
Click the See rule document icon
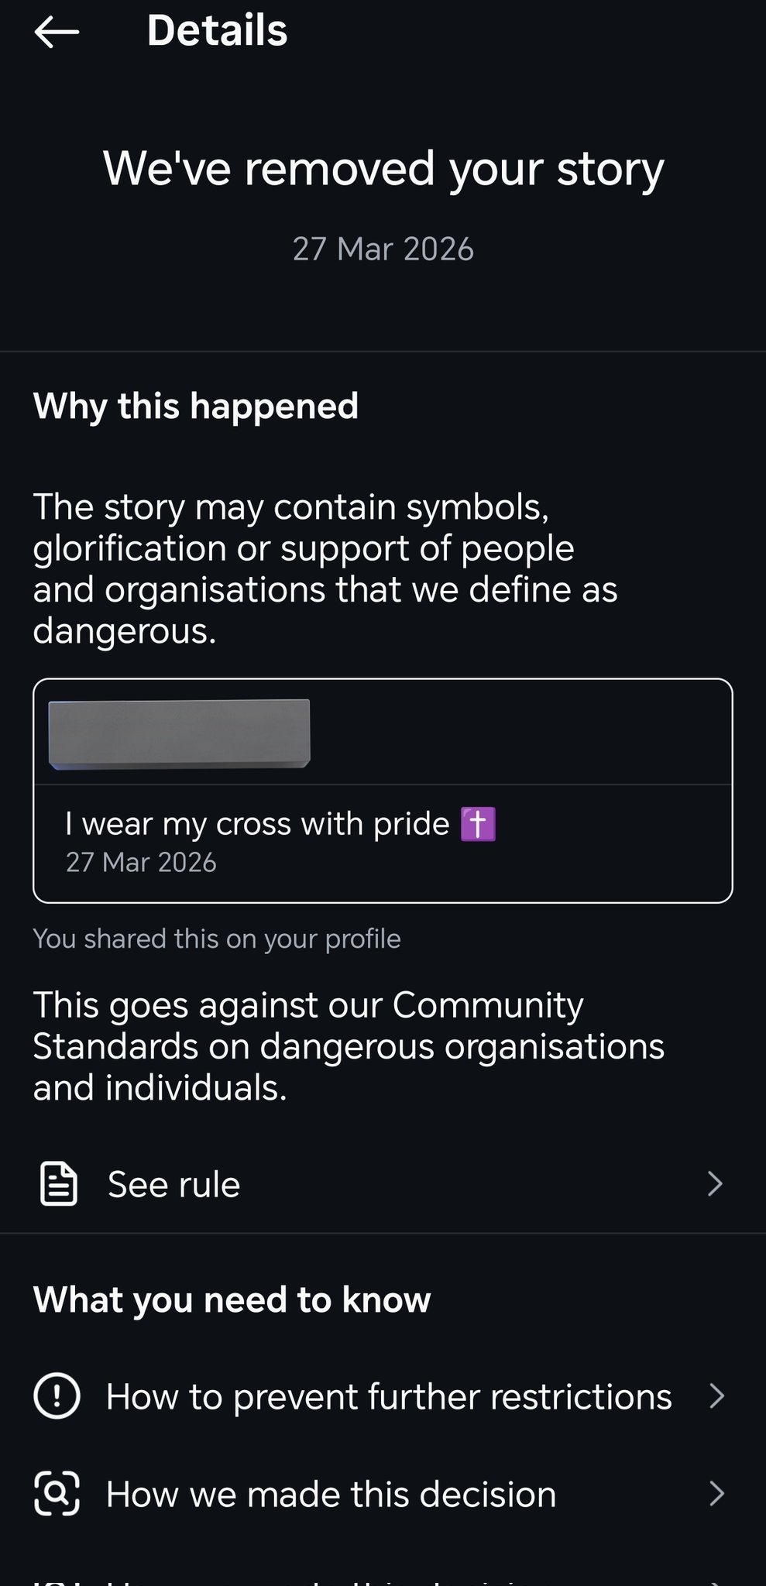[58, 1183]
